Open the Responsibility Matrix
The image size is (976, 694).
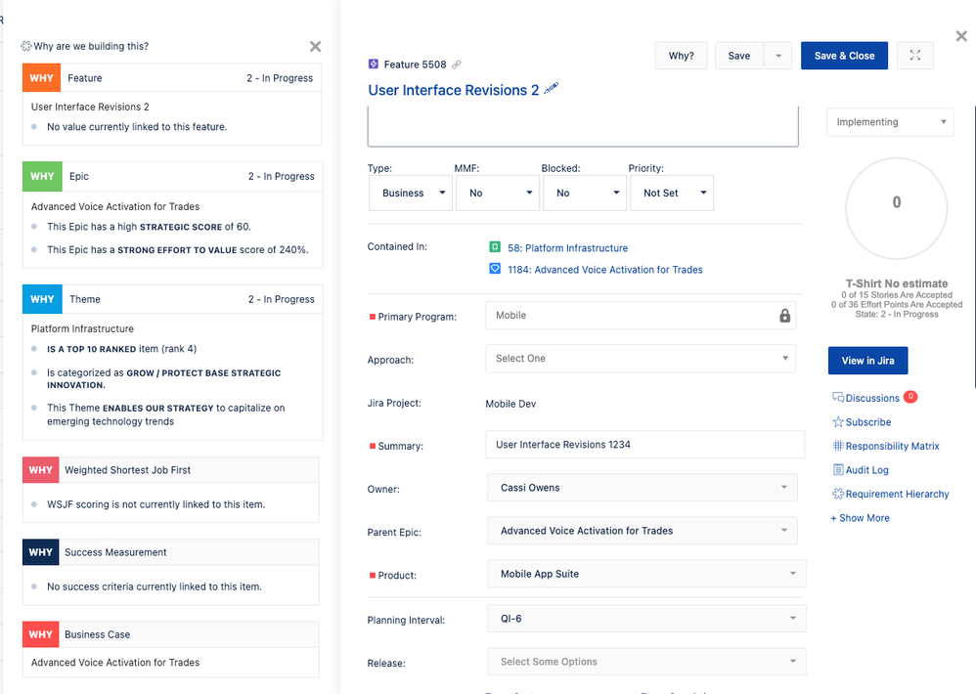pyautogui.click(x=891, y=446)
